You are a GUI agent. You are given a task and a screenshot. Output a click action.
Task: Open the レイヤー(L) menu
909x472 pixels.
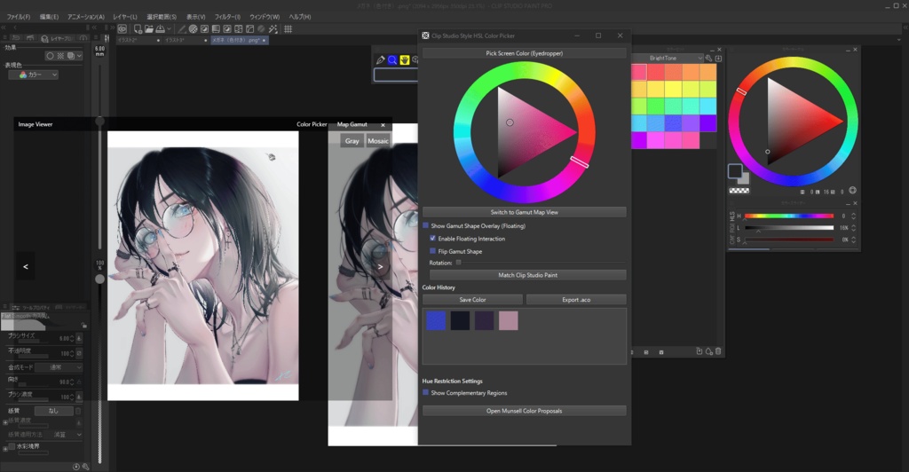[x=125, y=17]
